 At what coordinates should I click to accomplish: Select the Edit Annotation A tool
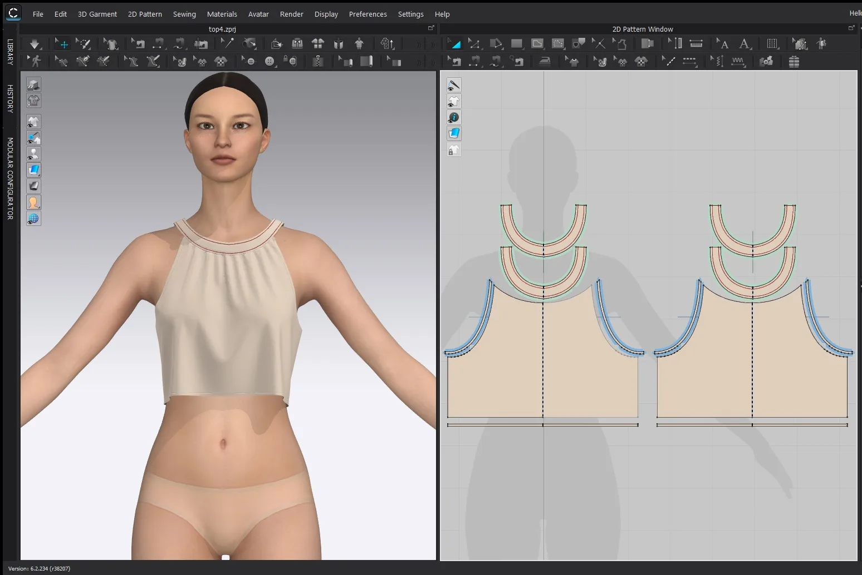pos(723,44)
